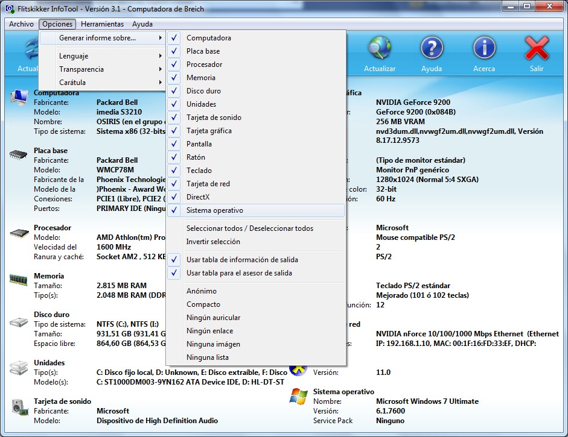
Task: Click the Windows logo beside Sistema operativo
Action: click(299, 397)
